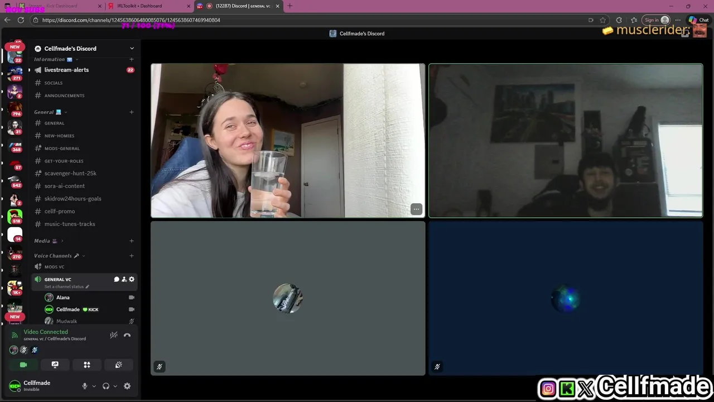Open the mods-general channel

coord(84,149)
